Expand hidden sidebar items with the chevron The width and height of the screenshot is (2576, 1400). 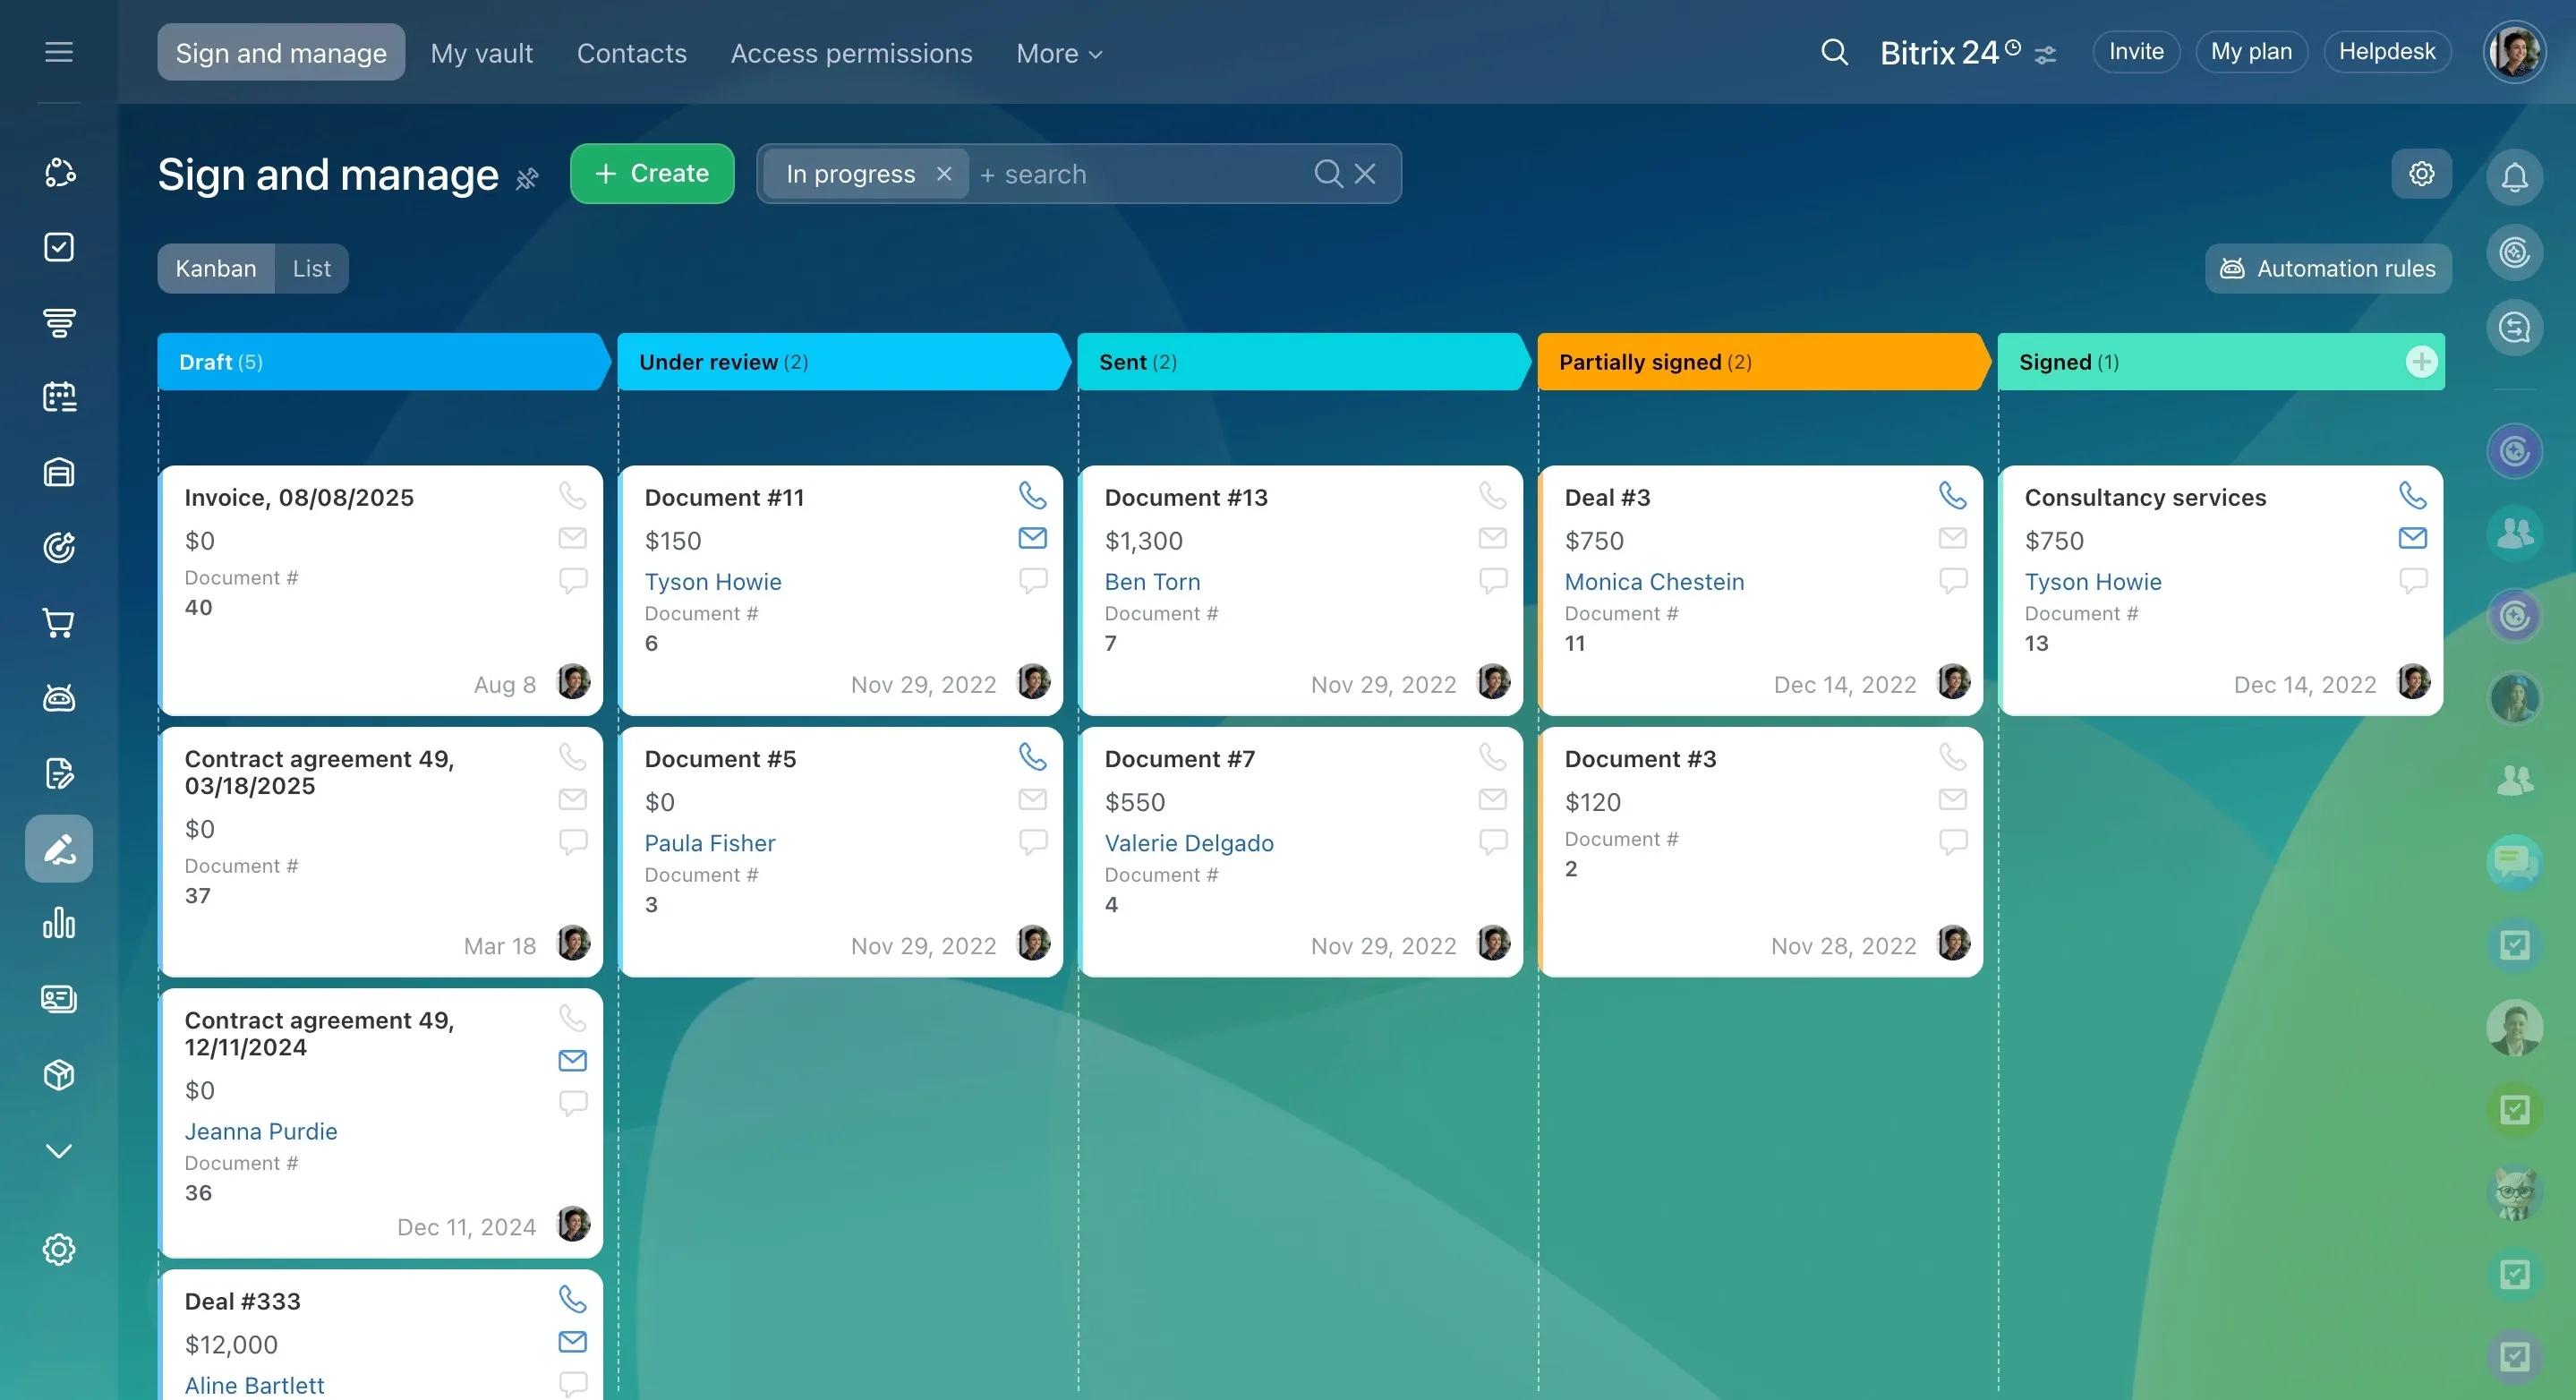pos(58,1150)
